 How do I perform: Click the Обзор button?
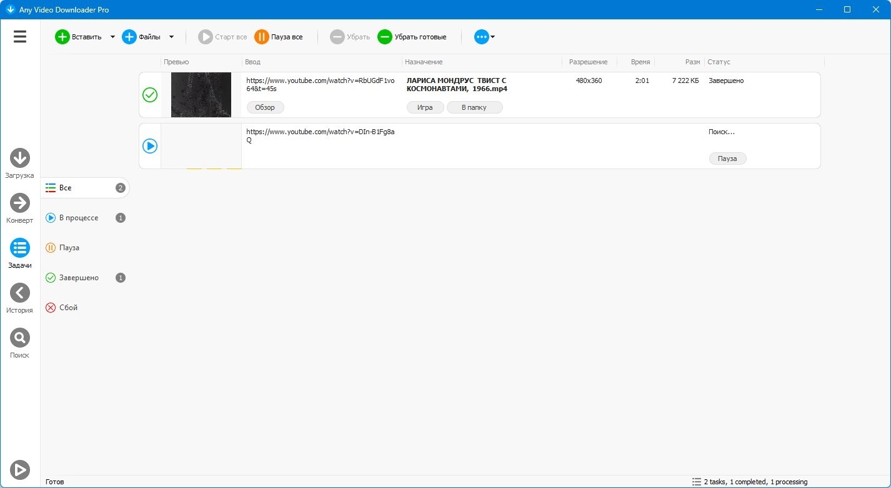(265, 107)
